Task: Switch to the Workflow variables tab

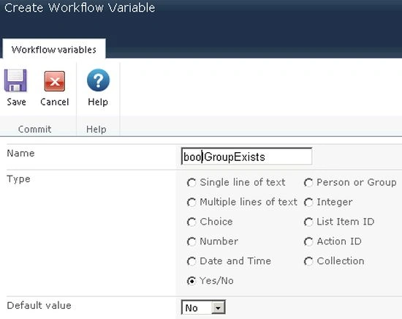Action: coord(54,49)
